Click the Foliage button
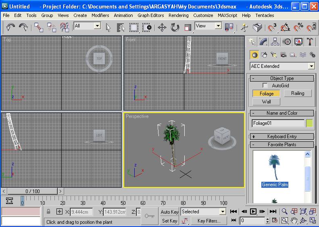319x227 pixels. point(266,94)
